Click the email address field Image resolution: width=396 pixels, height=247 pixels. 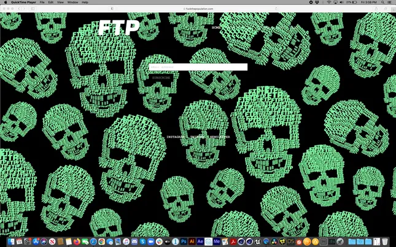click(x=198, y=67)
